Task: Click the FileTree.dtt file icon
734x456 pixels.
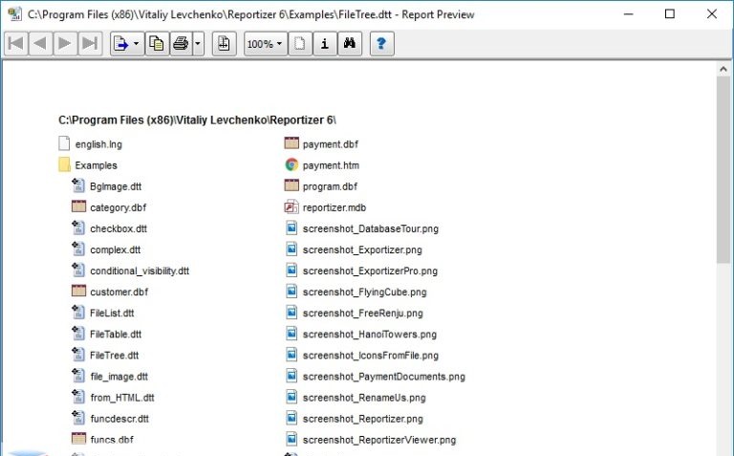Action: (78, 354)
